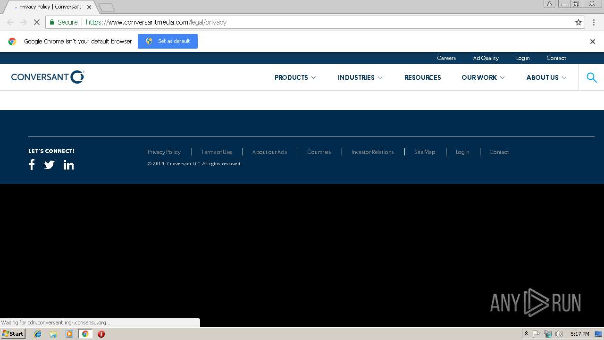The height and width of the screenshot is (340, 604).
Task: Expand the Industries menu
Action: coord(360,77)
